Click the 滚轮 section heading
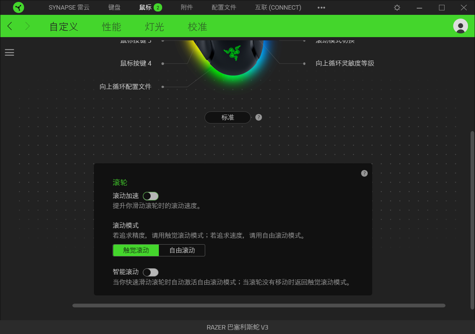475x334 pixels. 120,183
